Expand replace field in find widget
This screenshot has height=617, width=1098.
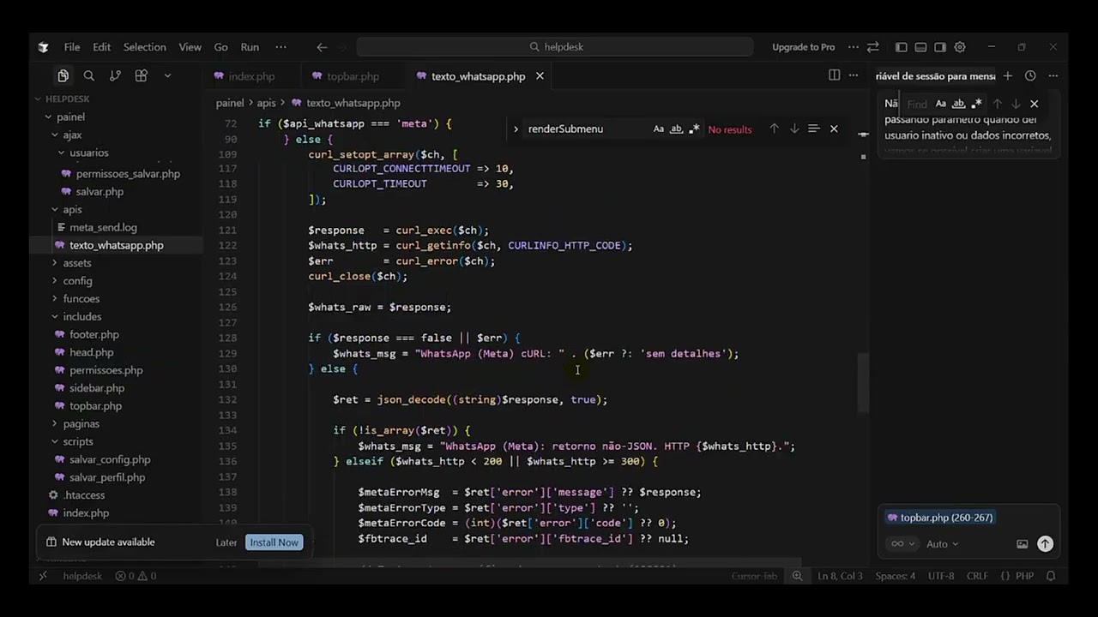(x=516, y=129)
